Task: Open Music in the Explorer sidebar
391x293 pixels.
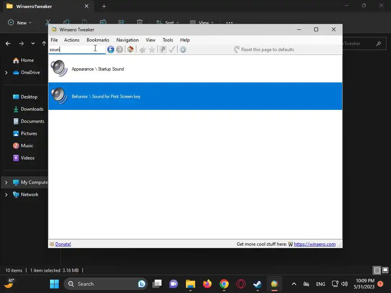Action: [23, 146]
